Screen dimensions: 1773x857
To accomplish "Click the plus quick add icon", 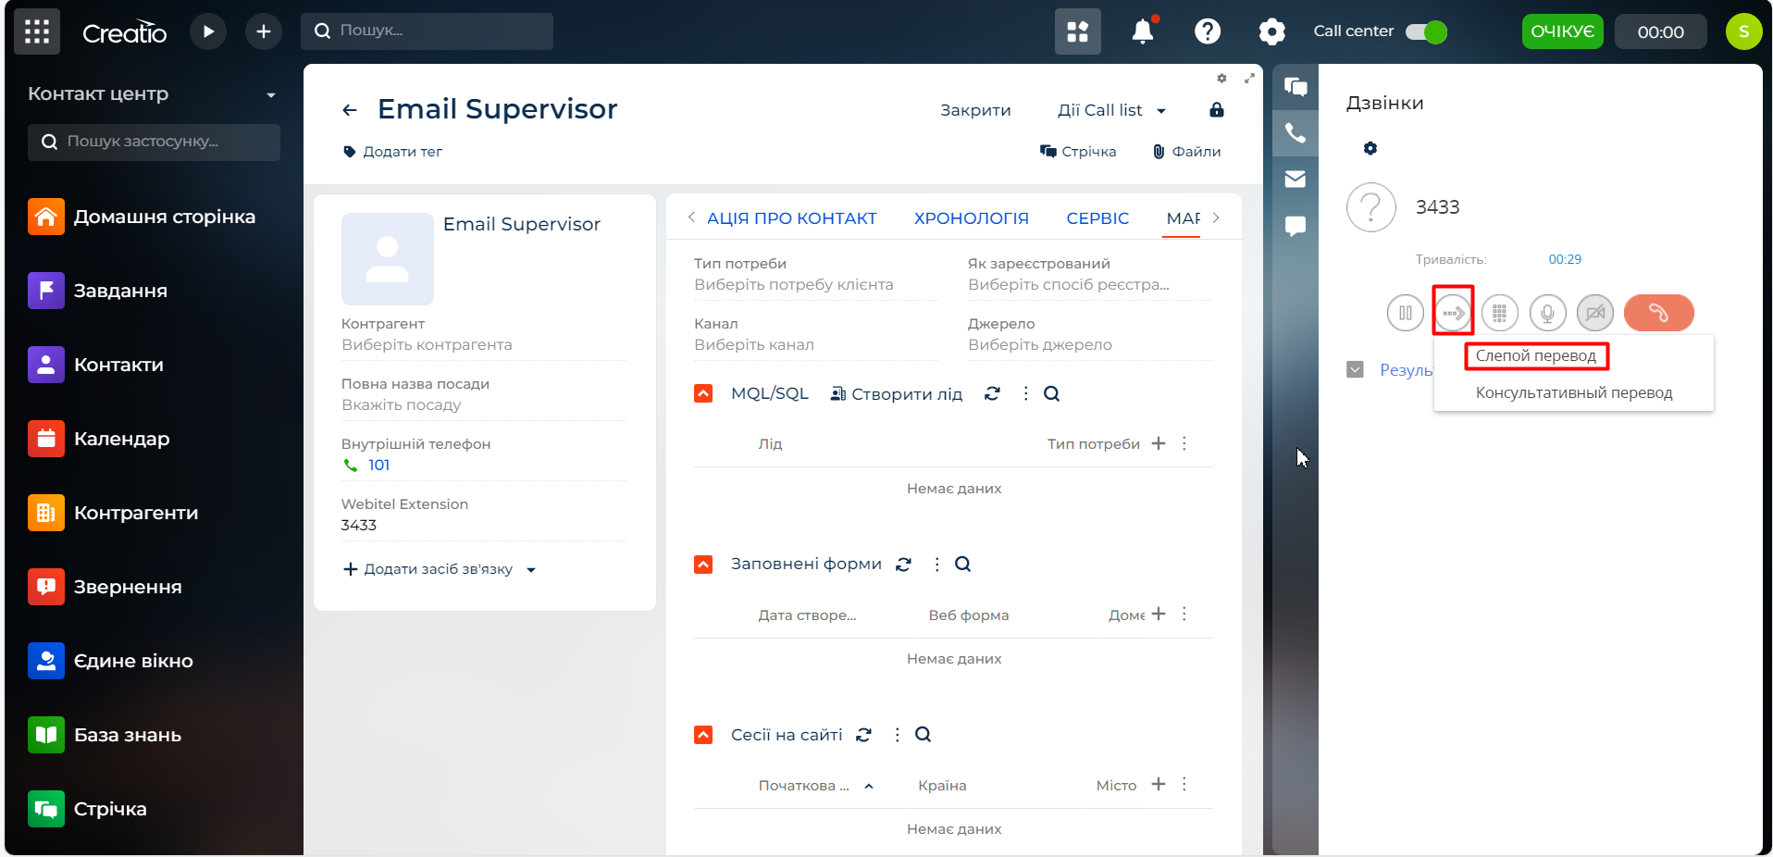I will pyautogui.click(x=264, y=31).
